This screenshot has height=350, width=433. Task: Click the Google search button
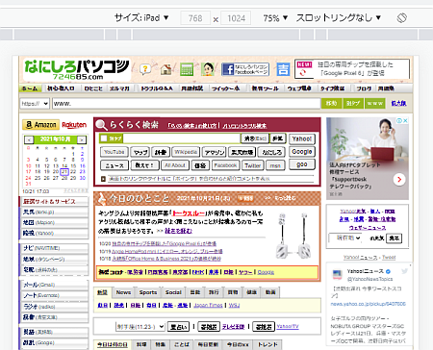coord(302,152)
